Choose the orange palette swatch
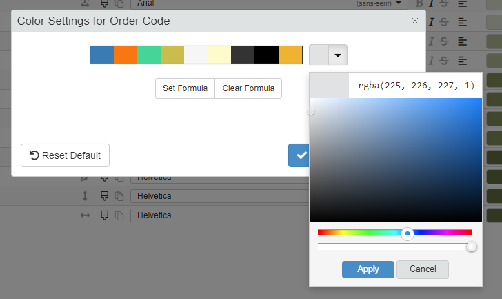This screenshot has height=299, width=502. point(125,55)
